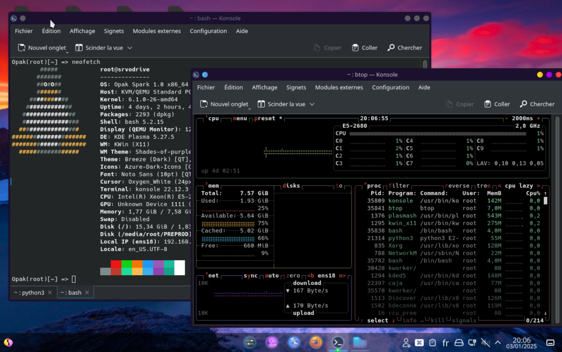Expand the hidden system tray icons
562x352 pixels.
coord(498,343)
